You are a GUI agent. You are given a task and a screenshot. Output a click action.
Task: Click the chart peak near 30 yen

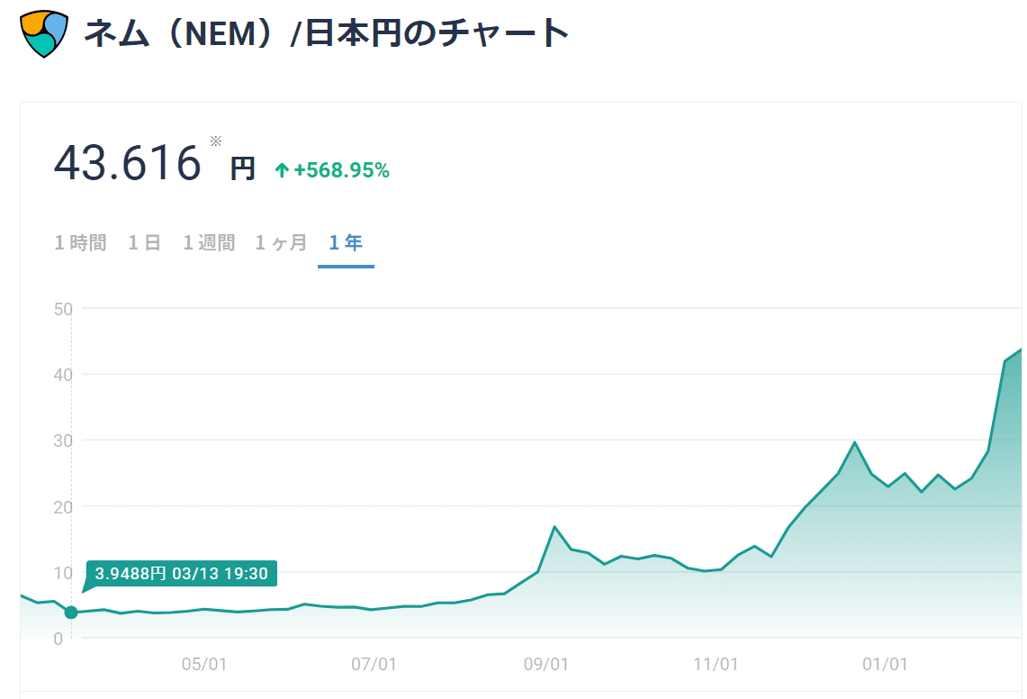(x=853, y=441)
